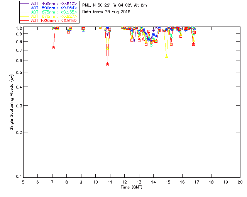Click the y-axis tick label 1.0
Screen dimensions: 247x197
19,28
